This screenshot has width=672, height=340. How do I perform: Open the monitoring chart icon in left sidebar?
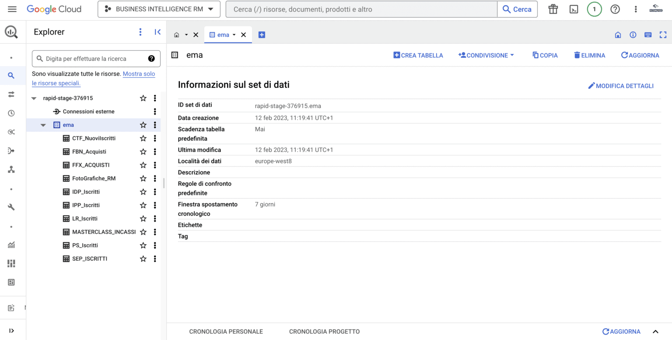point(11,245)
